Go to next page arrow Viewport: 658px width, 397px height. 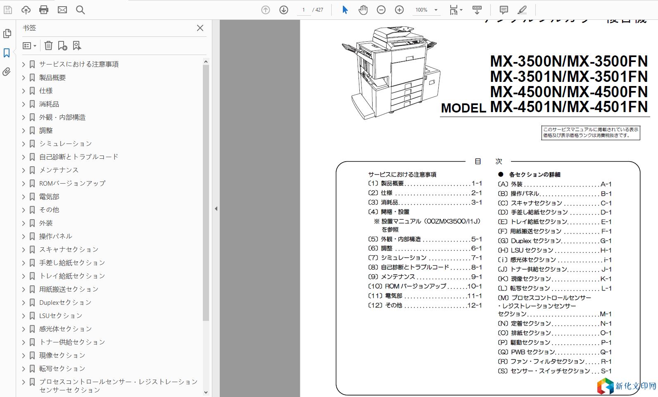tap(284, 10)
